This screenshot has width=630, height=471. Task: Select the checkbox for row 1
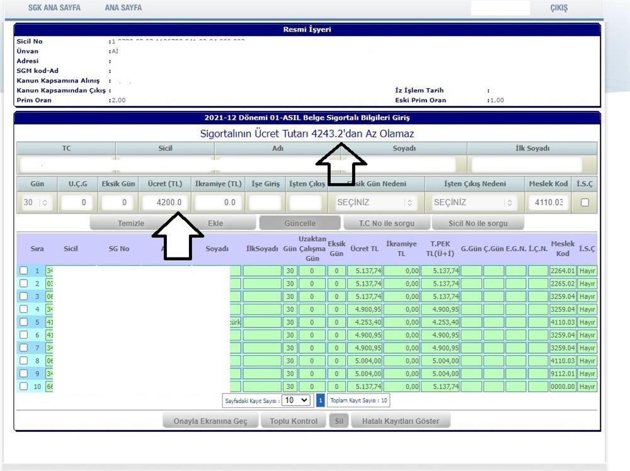tap(24, 271)
